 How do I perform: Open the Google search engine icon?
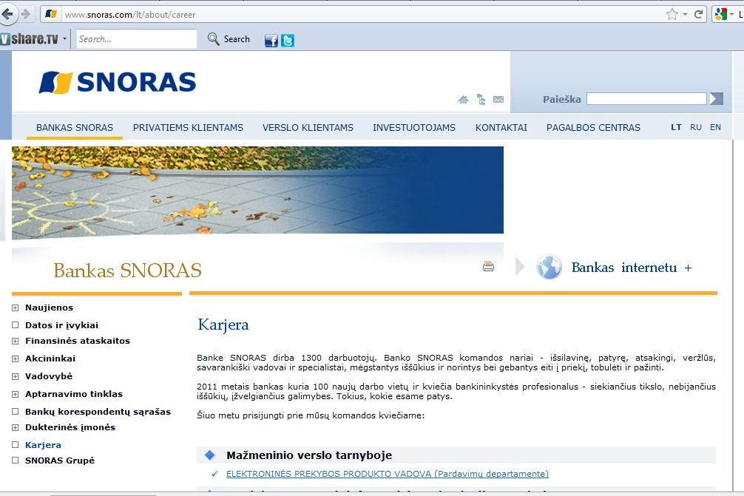click(721, 14)
